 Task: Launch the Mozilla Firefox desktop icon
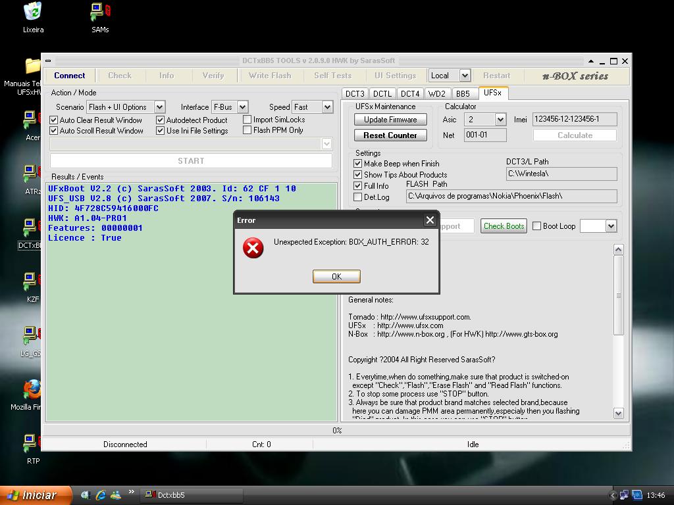(32, 390)
